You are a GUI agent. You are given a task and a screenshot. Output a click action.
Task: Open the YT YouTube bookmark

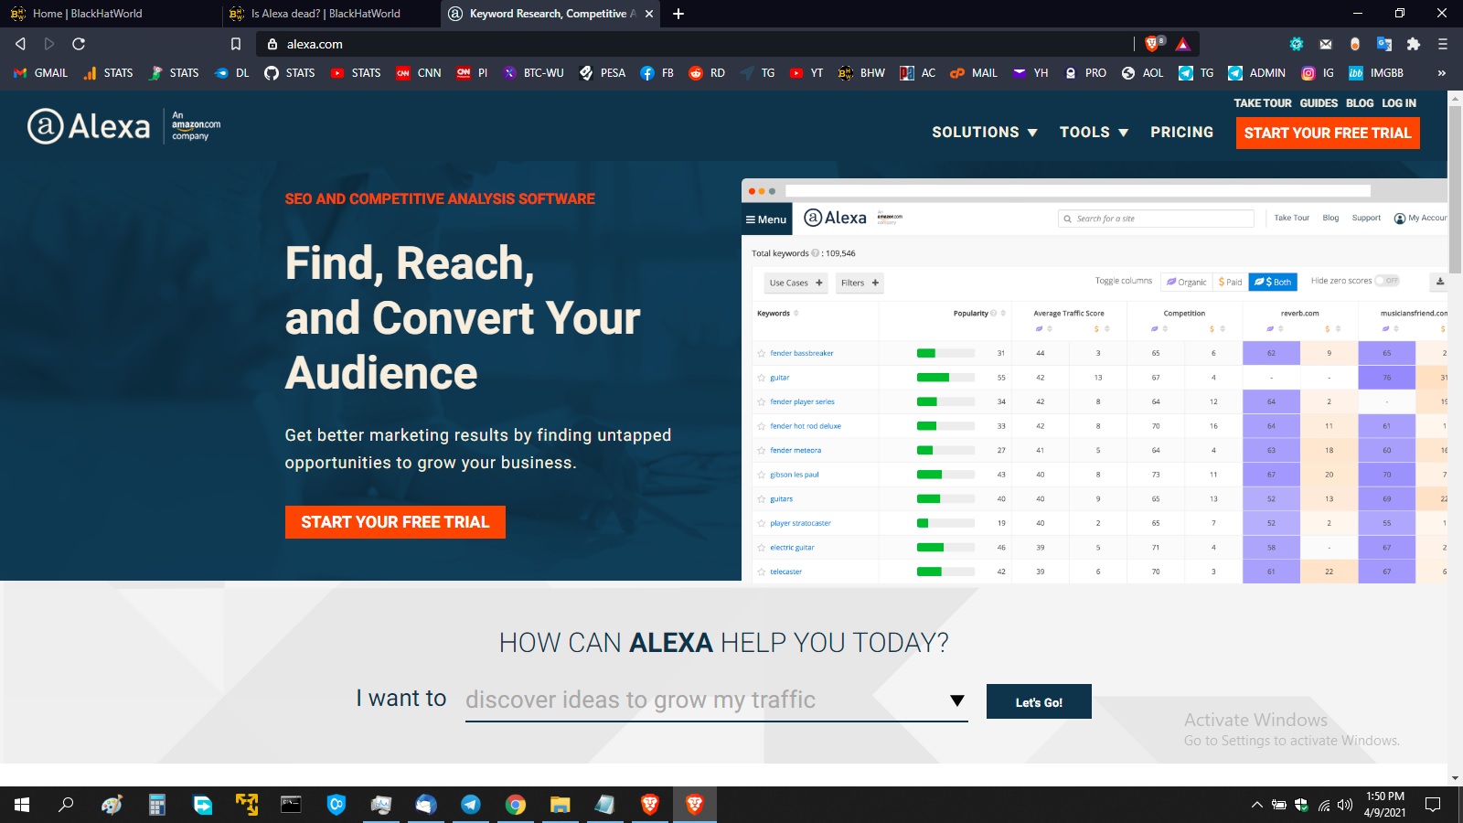pyautogui.click(x=806, y=73)
